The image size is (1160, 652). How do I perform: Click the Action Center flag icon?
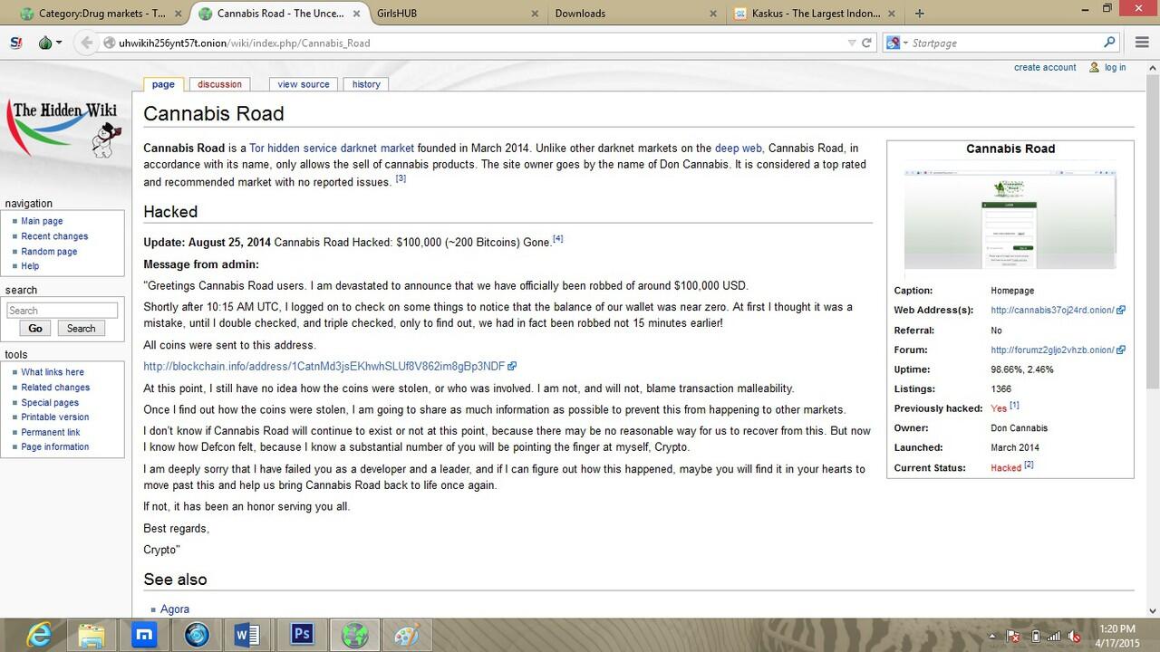(1015, 637)
